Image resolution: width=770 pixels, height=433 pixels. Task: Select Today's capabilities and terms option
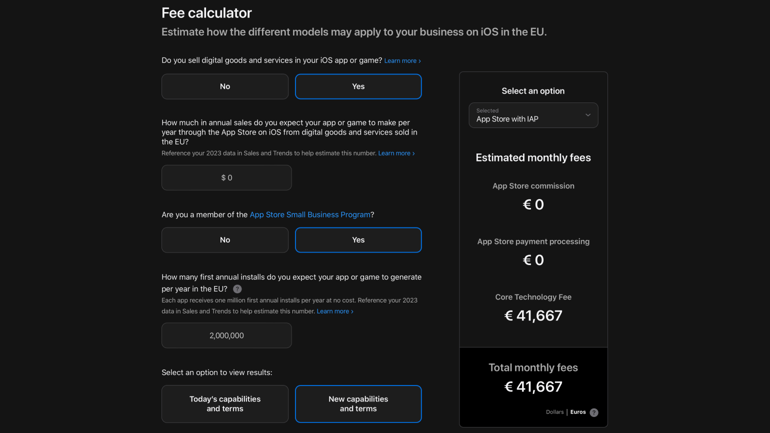[225, 404]
